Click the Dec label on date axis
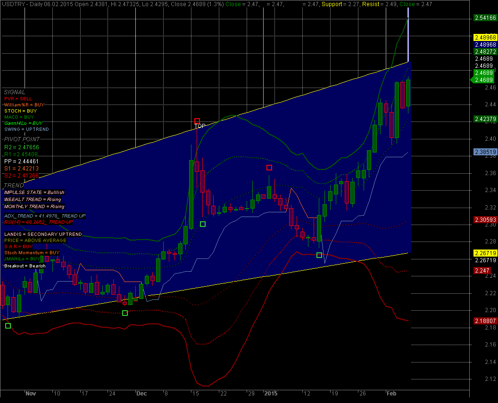This screenshot has width=498, height=403. [141, 393]
